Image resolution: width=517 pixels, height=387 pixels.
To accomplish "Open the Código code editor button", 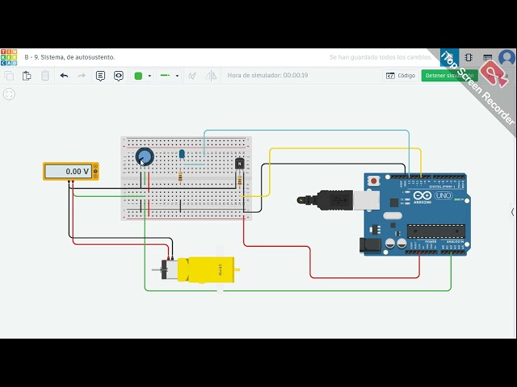I will coord(401,76).
